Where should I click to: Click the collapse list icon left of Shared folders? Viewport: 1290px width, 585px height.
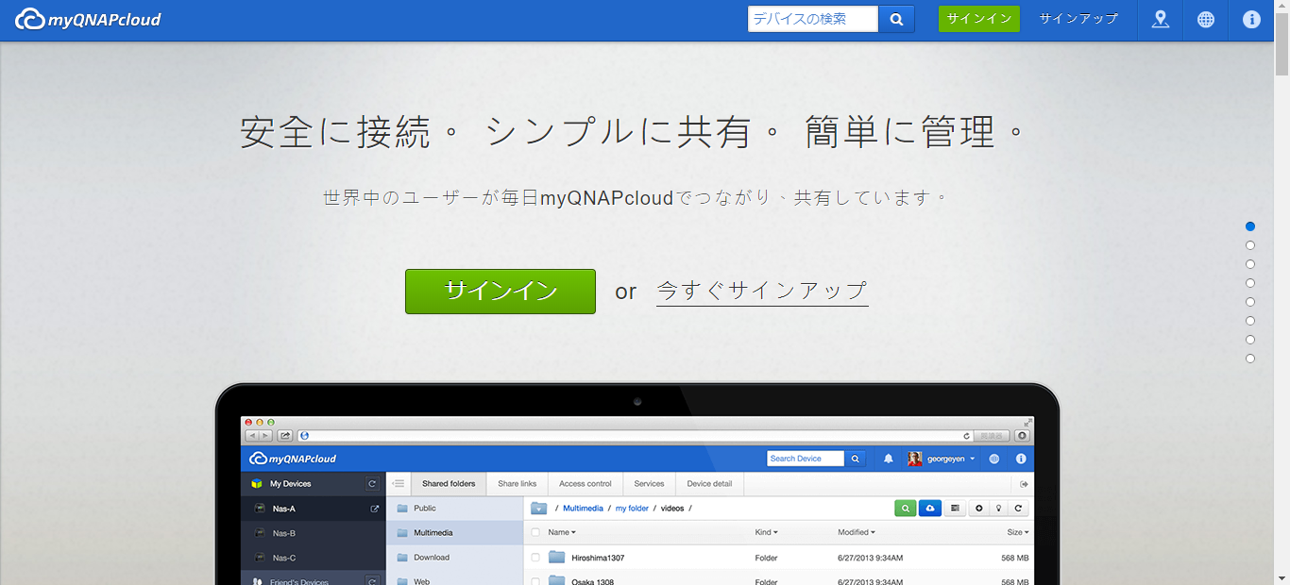399,484
